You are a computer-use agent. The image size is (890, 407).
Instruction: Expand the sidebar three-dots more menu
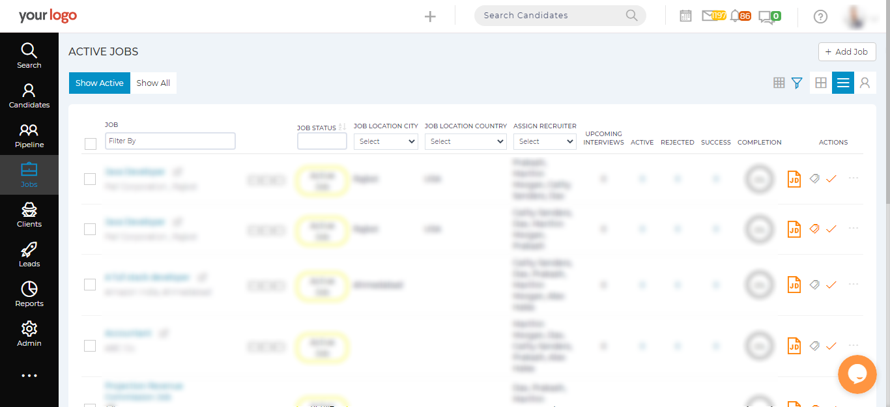[29, 376]
